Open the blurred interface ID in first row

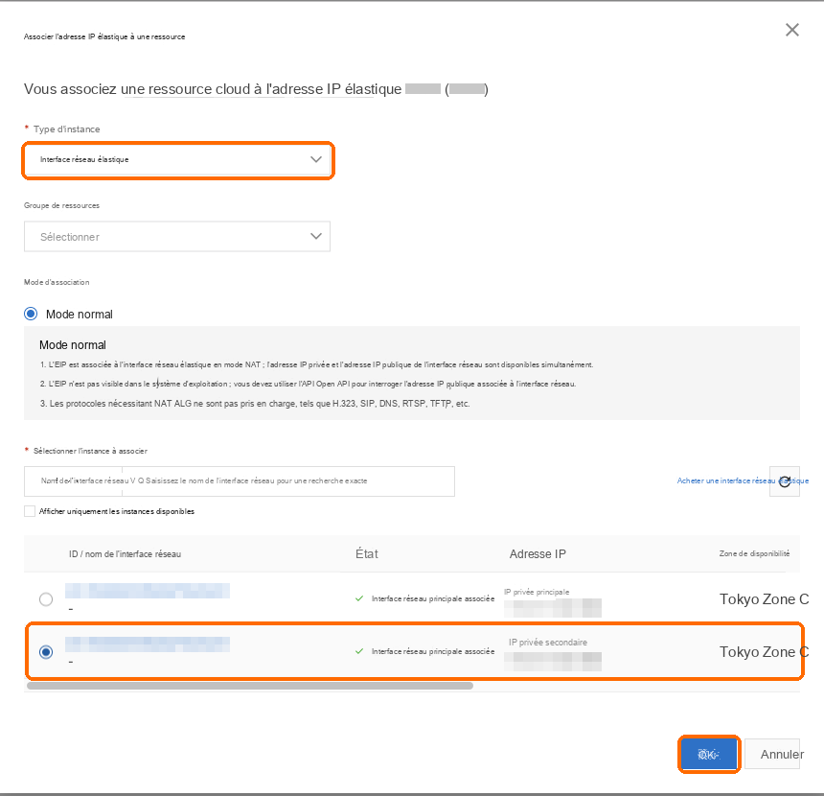point(148,591)
